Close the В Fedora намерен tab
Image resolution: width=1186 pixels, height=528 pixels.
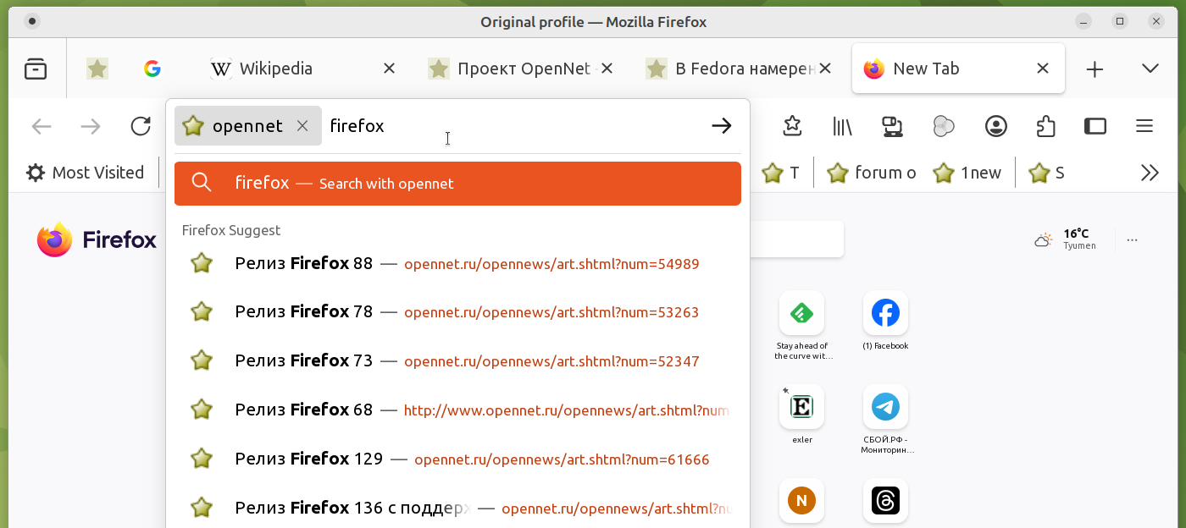825,69
